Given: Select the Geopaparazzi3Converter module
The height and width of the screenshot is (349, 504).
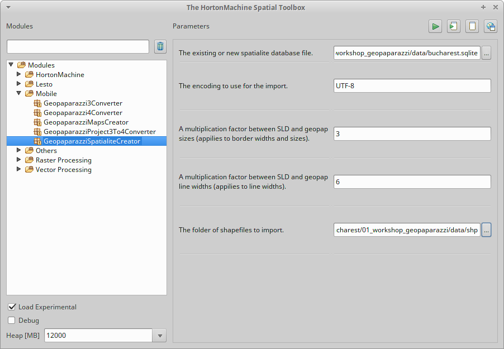Looking at the screenshot, I should pos(83,103).
